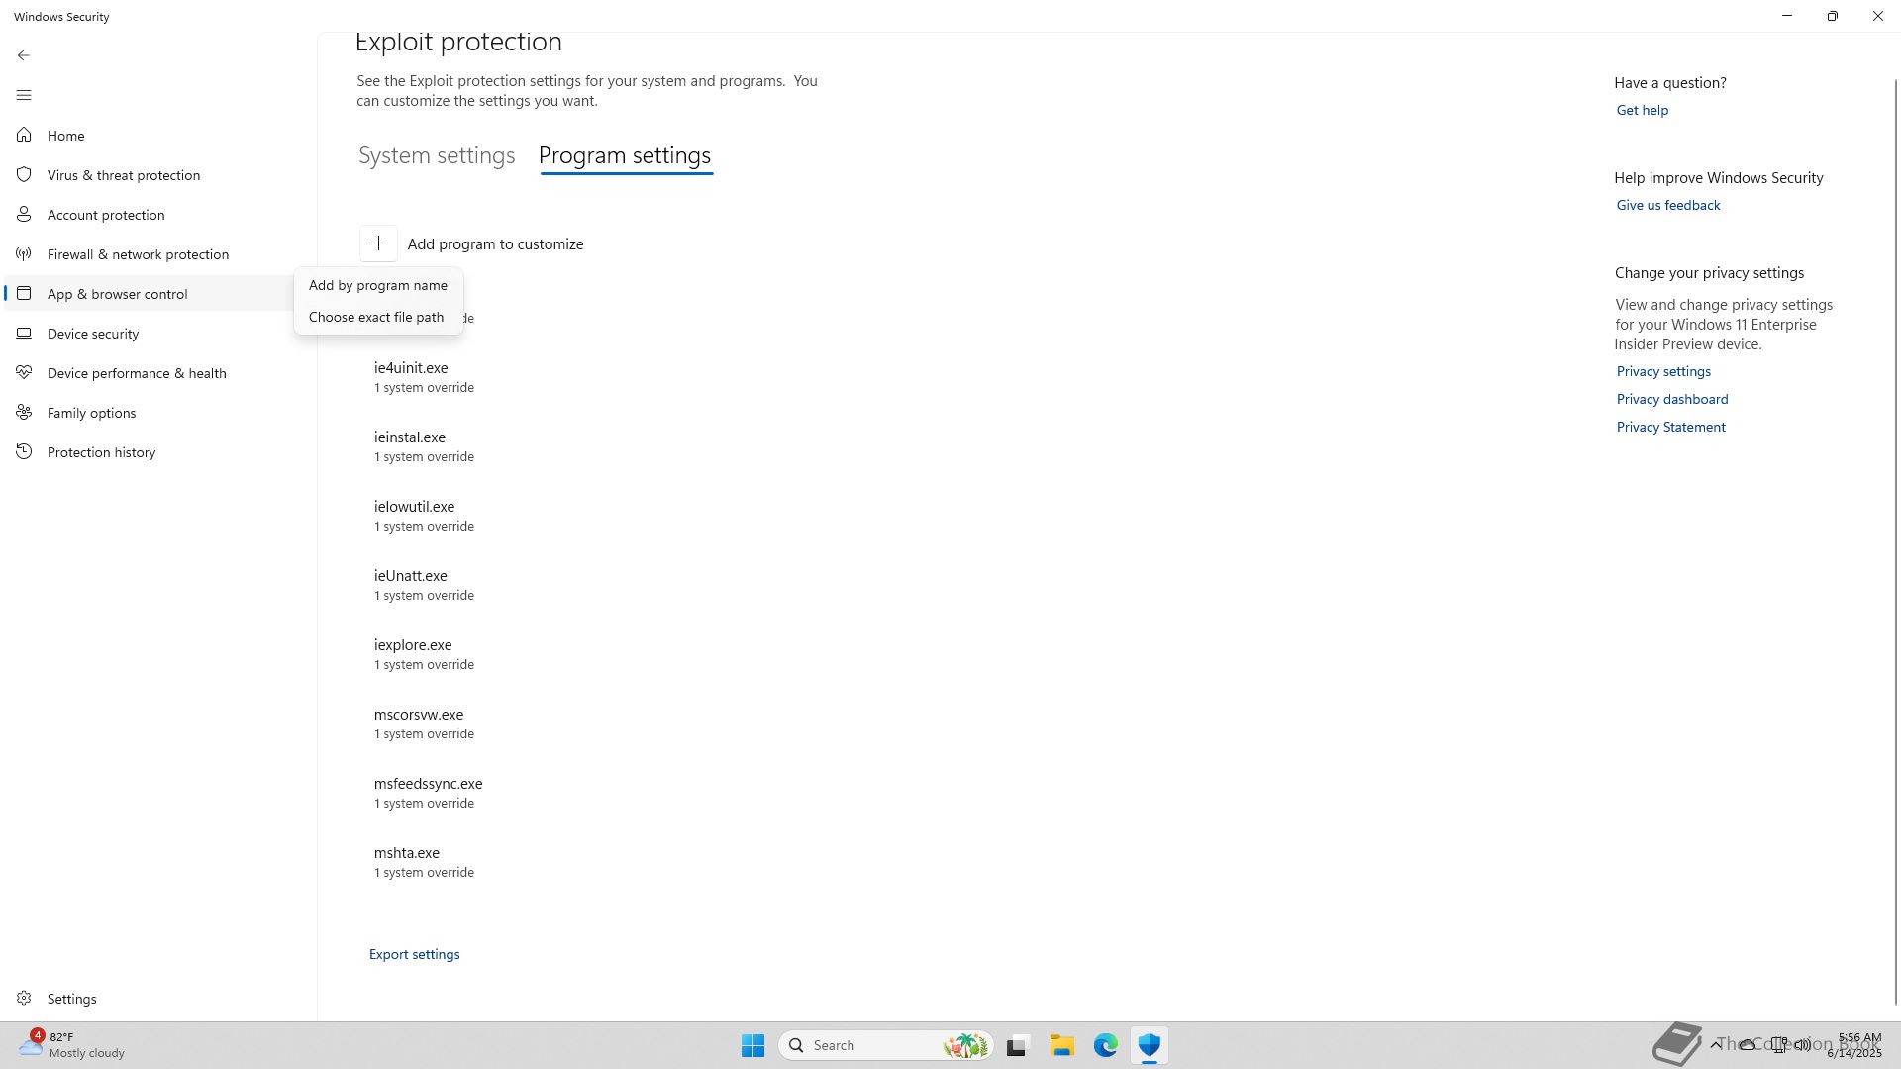Click the Home house icon

24,135
